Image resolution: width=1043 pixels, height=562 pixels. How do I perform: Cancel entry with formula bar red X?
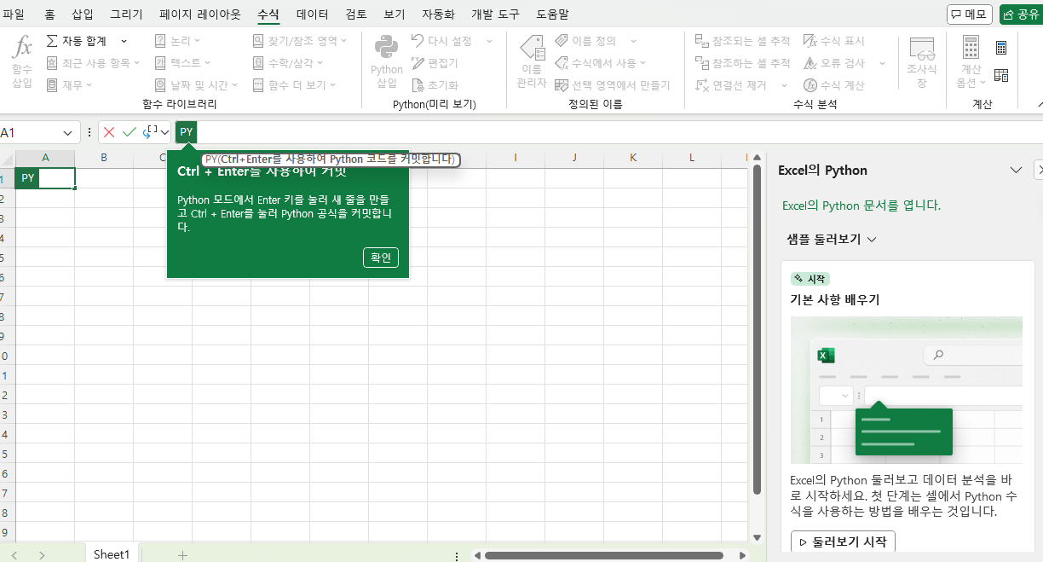point(109,132)
